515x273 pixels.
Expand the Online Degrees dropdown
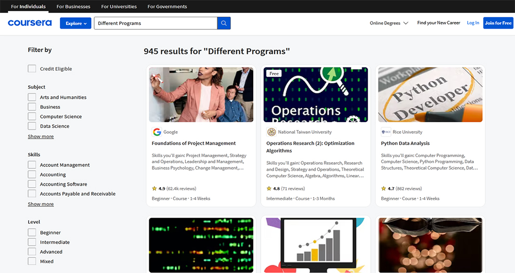point(389,23)
